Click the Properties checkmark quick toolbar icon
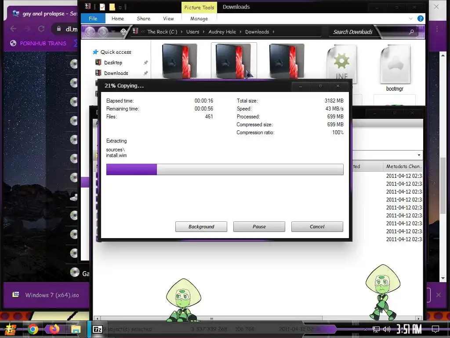 (x=102, y=7)
